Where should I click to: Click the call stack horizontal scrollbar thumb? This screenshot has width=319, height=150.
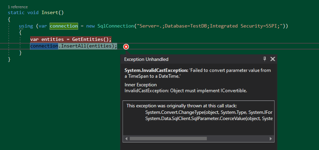coord(168,139)
